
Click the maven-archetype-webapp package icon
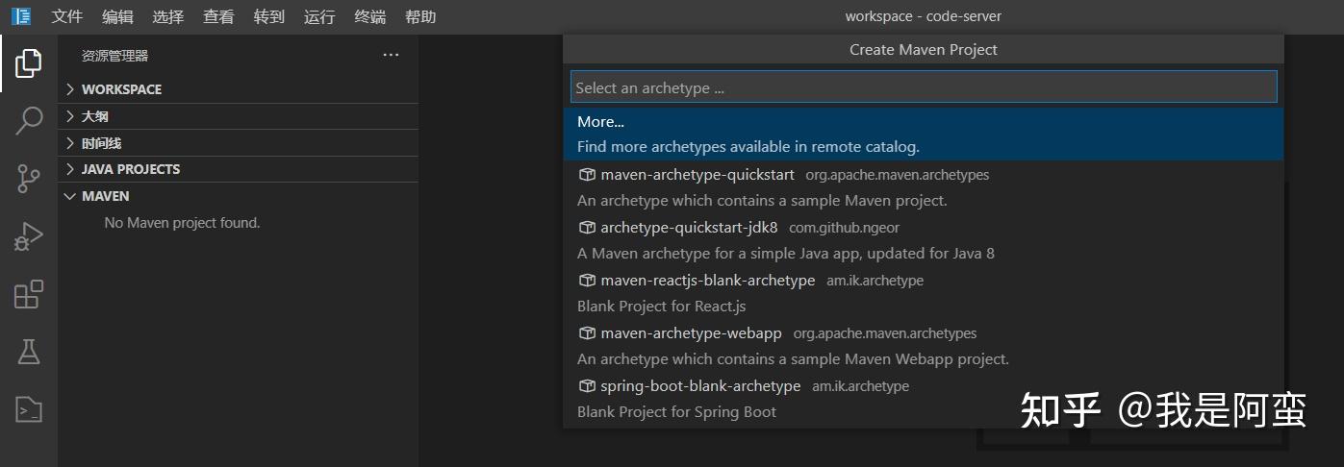pos(586,333)
